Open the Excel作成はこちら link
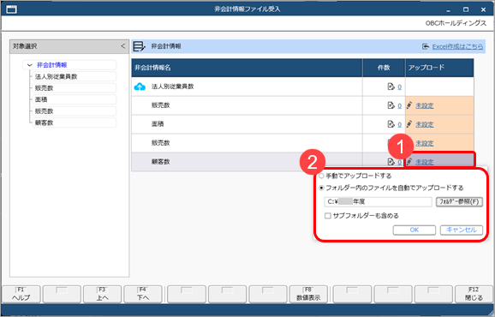The height and width of the screenshot is (317, 495). [457, 46]
